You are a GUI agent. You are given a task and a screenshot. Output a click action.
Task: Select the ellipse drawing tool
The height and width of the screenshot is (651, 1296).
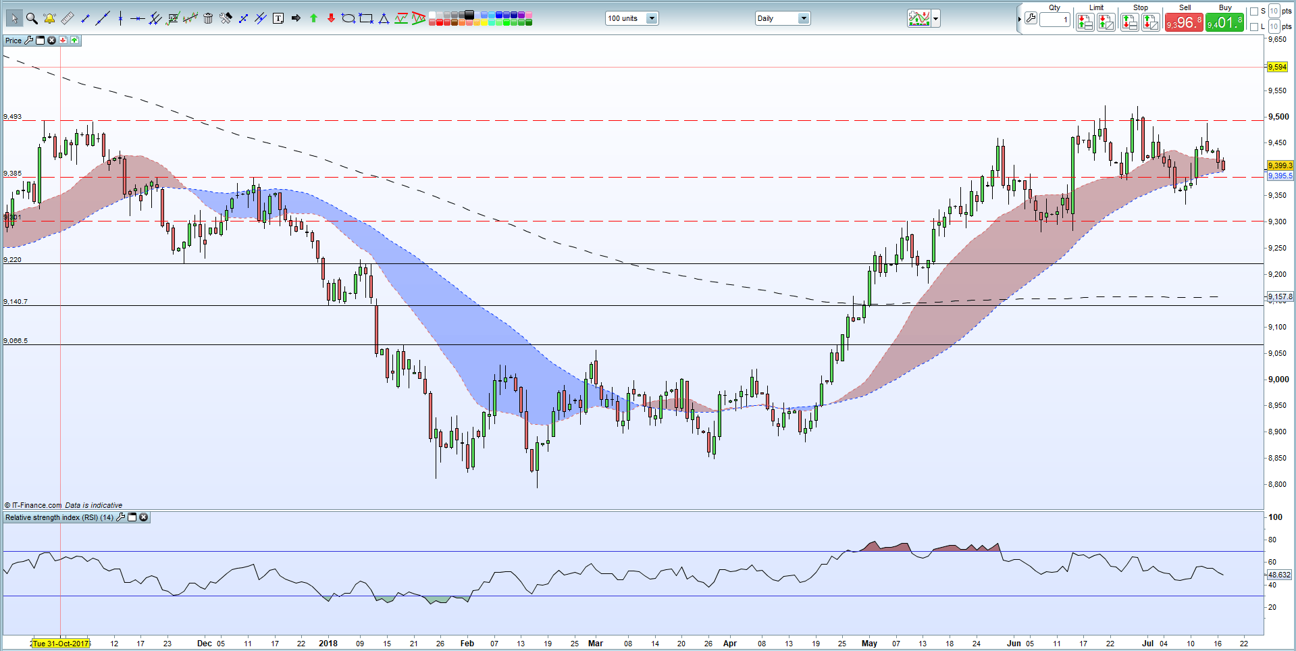click(348, 18)
